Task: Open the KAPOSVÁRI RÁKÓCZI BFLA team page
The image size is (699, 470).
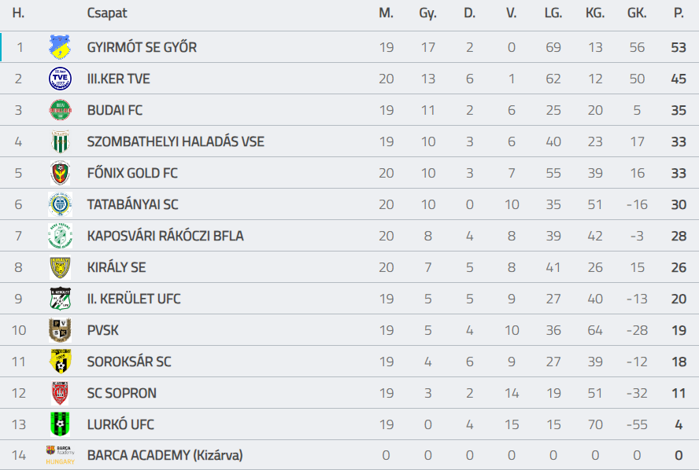Action: [x=165, y=236]
